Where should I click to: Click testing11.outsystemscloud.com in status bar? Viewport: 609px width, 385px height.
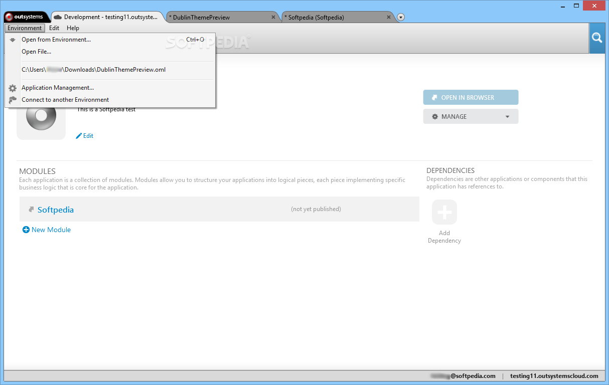(x=554, y=376)
